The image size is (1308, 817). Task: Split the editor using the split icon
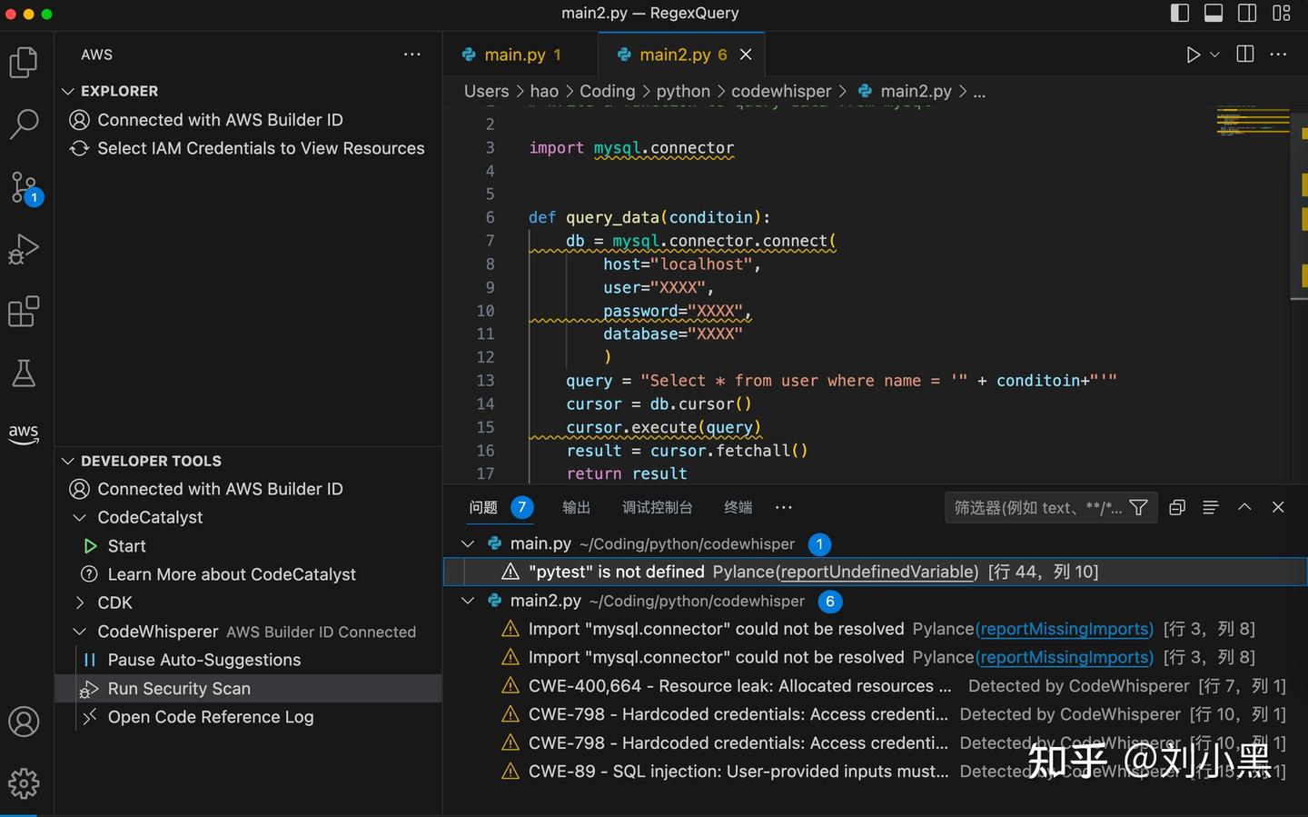click(x=1244, y=55)
